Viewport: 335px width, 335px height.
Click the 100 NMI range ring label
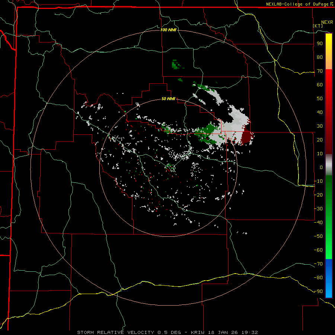(168, 30)
